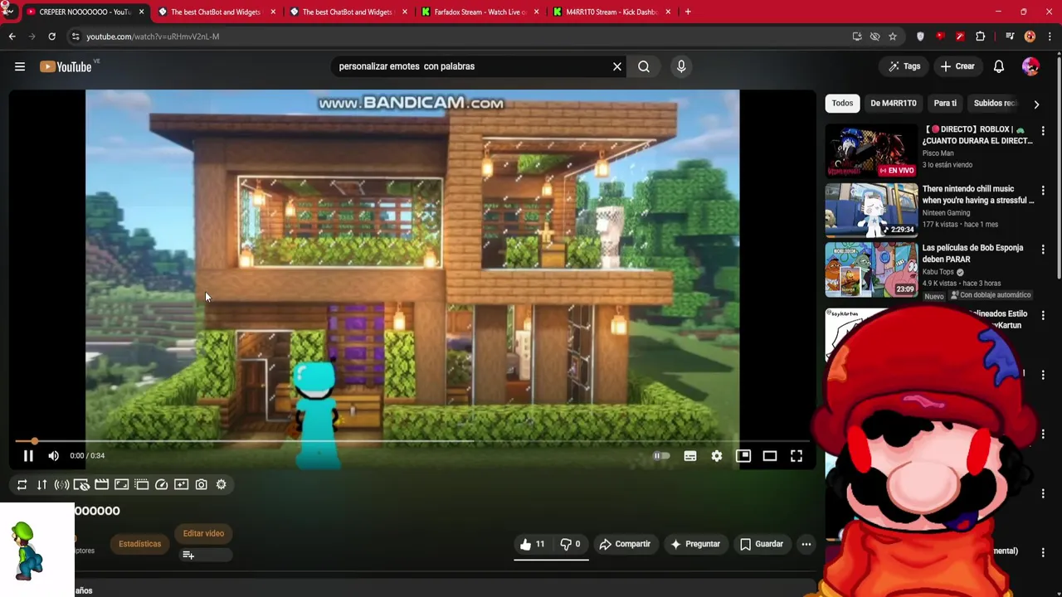Submit search with magnifier icon
The height and width of the screenshot is (597, 1062).
click(x=644, y=66)
